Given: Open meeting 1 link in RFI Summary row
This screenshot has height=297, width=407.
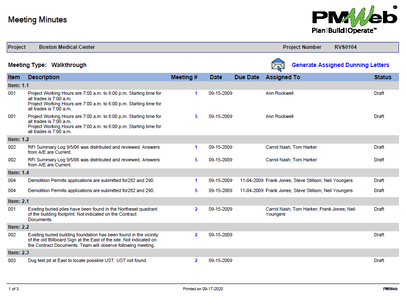Looking at the screenshot, I should point(196,147).
